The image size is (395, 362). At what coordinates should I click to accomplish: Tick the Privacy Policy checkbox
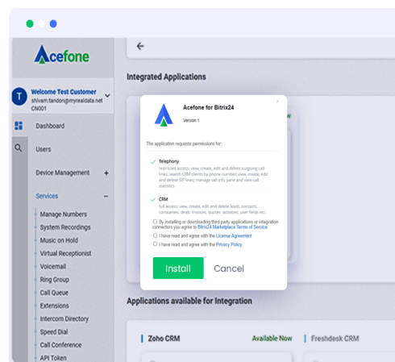pyautogui.click(x=155, y=243)
